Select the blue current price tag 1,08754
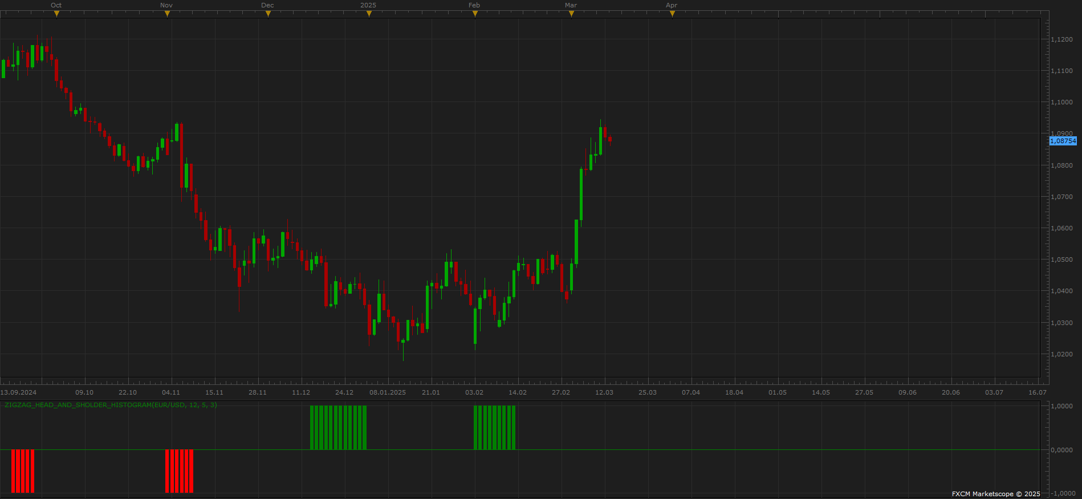This screenshot has width=1082, height=499. 1063,141
